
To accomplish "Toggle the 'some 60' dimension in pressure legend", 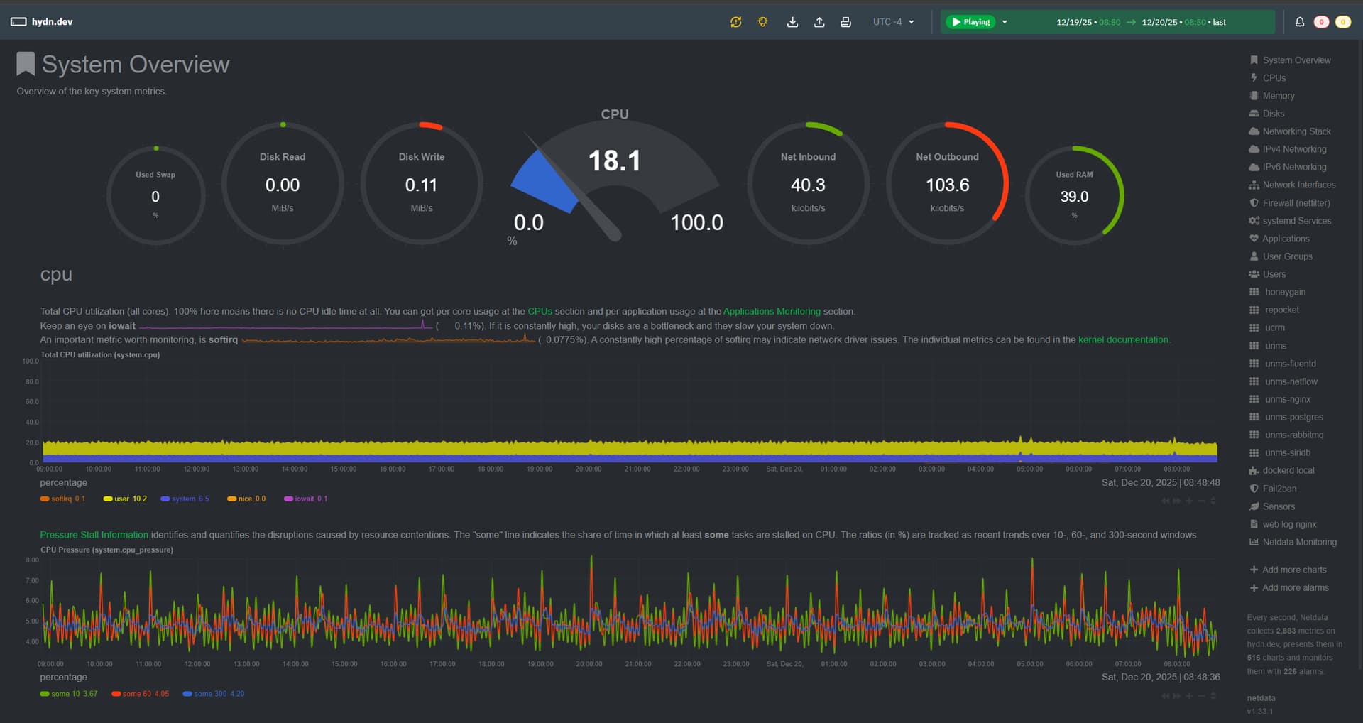I will click(x=138, y=694).
